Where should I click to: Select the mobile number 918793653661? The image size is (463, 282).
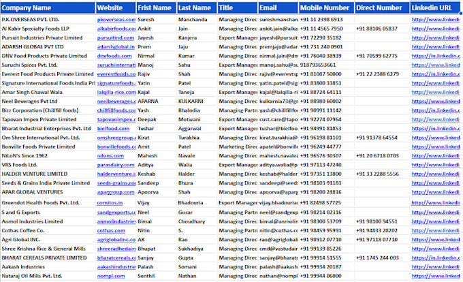[318, 65]
